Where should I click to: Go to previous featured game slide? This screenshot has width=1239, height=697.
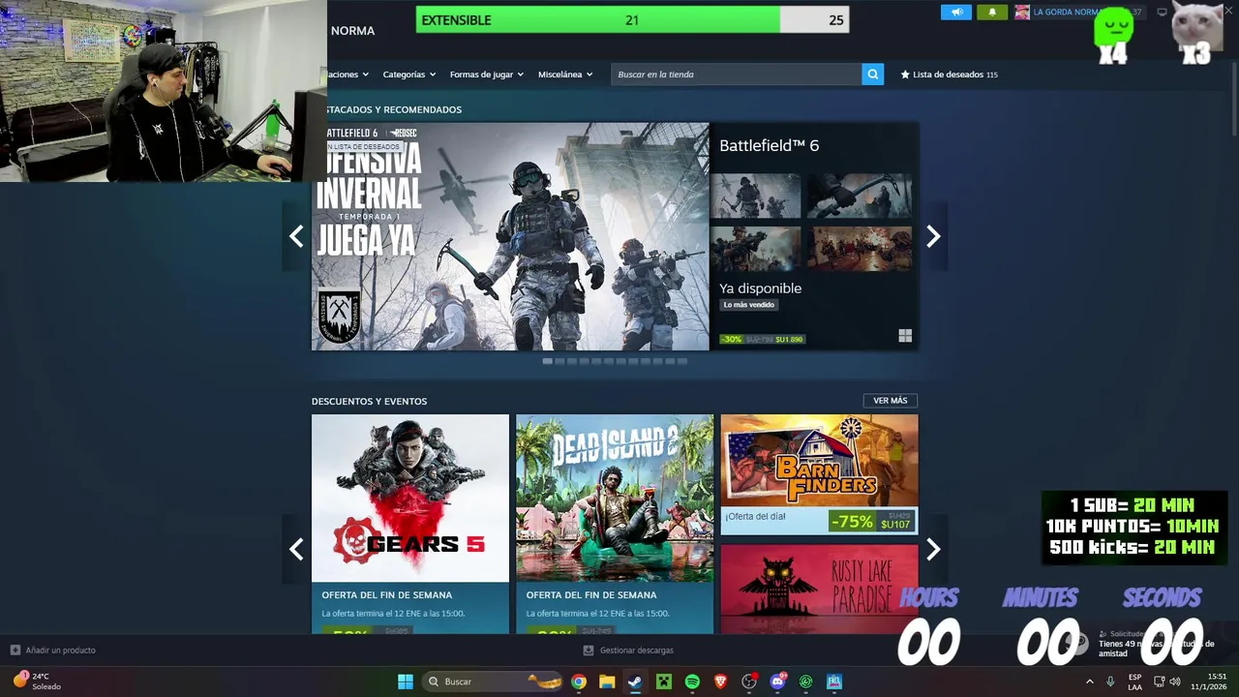(296, 236)
